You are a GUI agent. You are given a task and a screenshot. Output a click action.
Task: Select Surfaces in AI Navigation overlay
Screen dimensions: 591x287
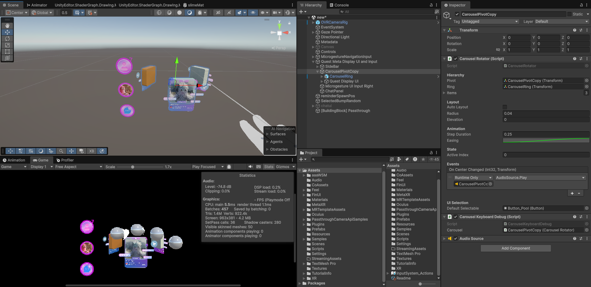tap(278, 134)
